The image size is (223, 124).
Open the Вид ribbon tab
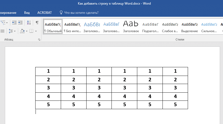pyautogui.click(x=27, y=12)
